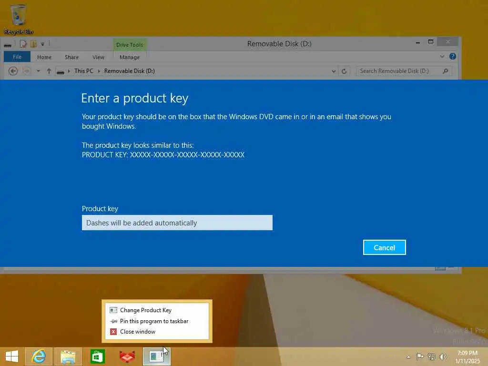The image size is (488, 366).
Task: Open Action Center flag icon
Action: point(420,356)
